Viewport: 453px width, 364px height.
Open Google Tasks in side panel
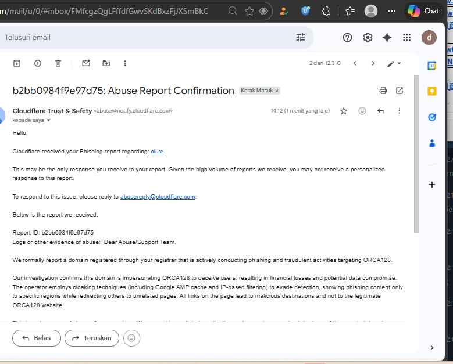431,117
